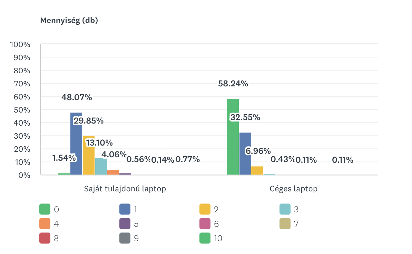Click the Céges laptop axis label
The image size is (412, 254).
click(294, 189)
